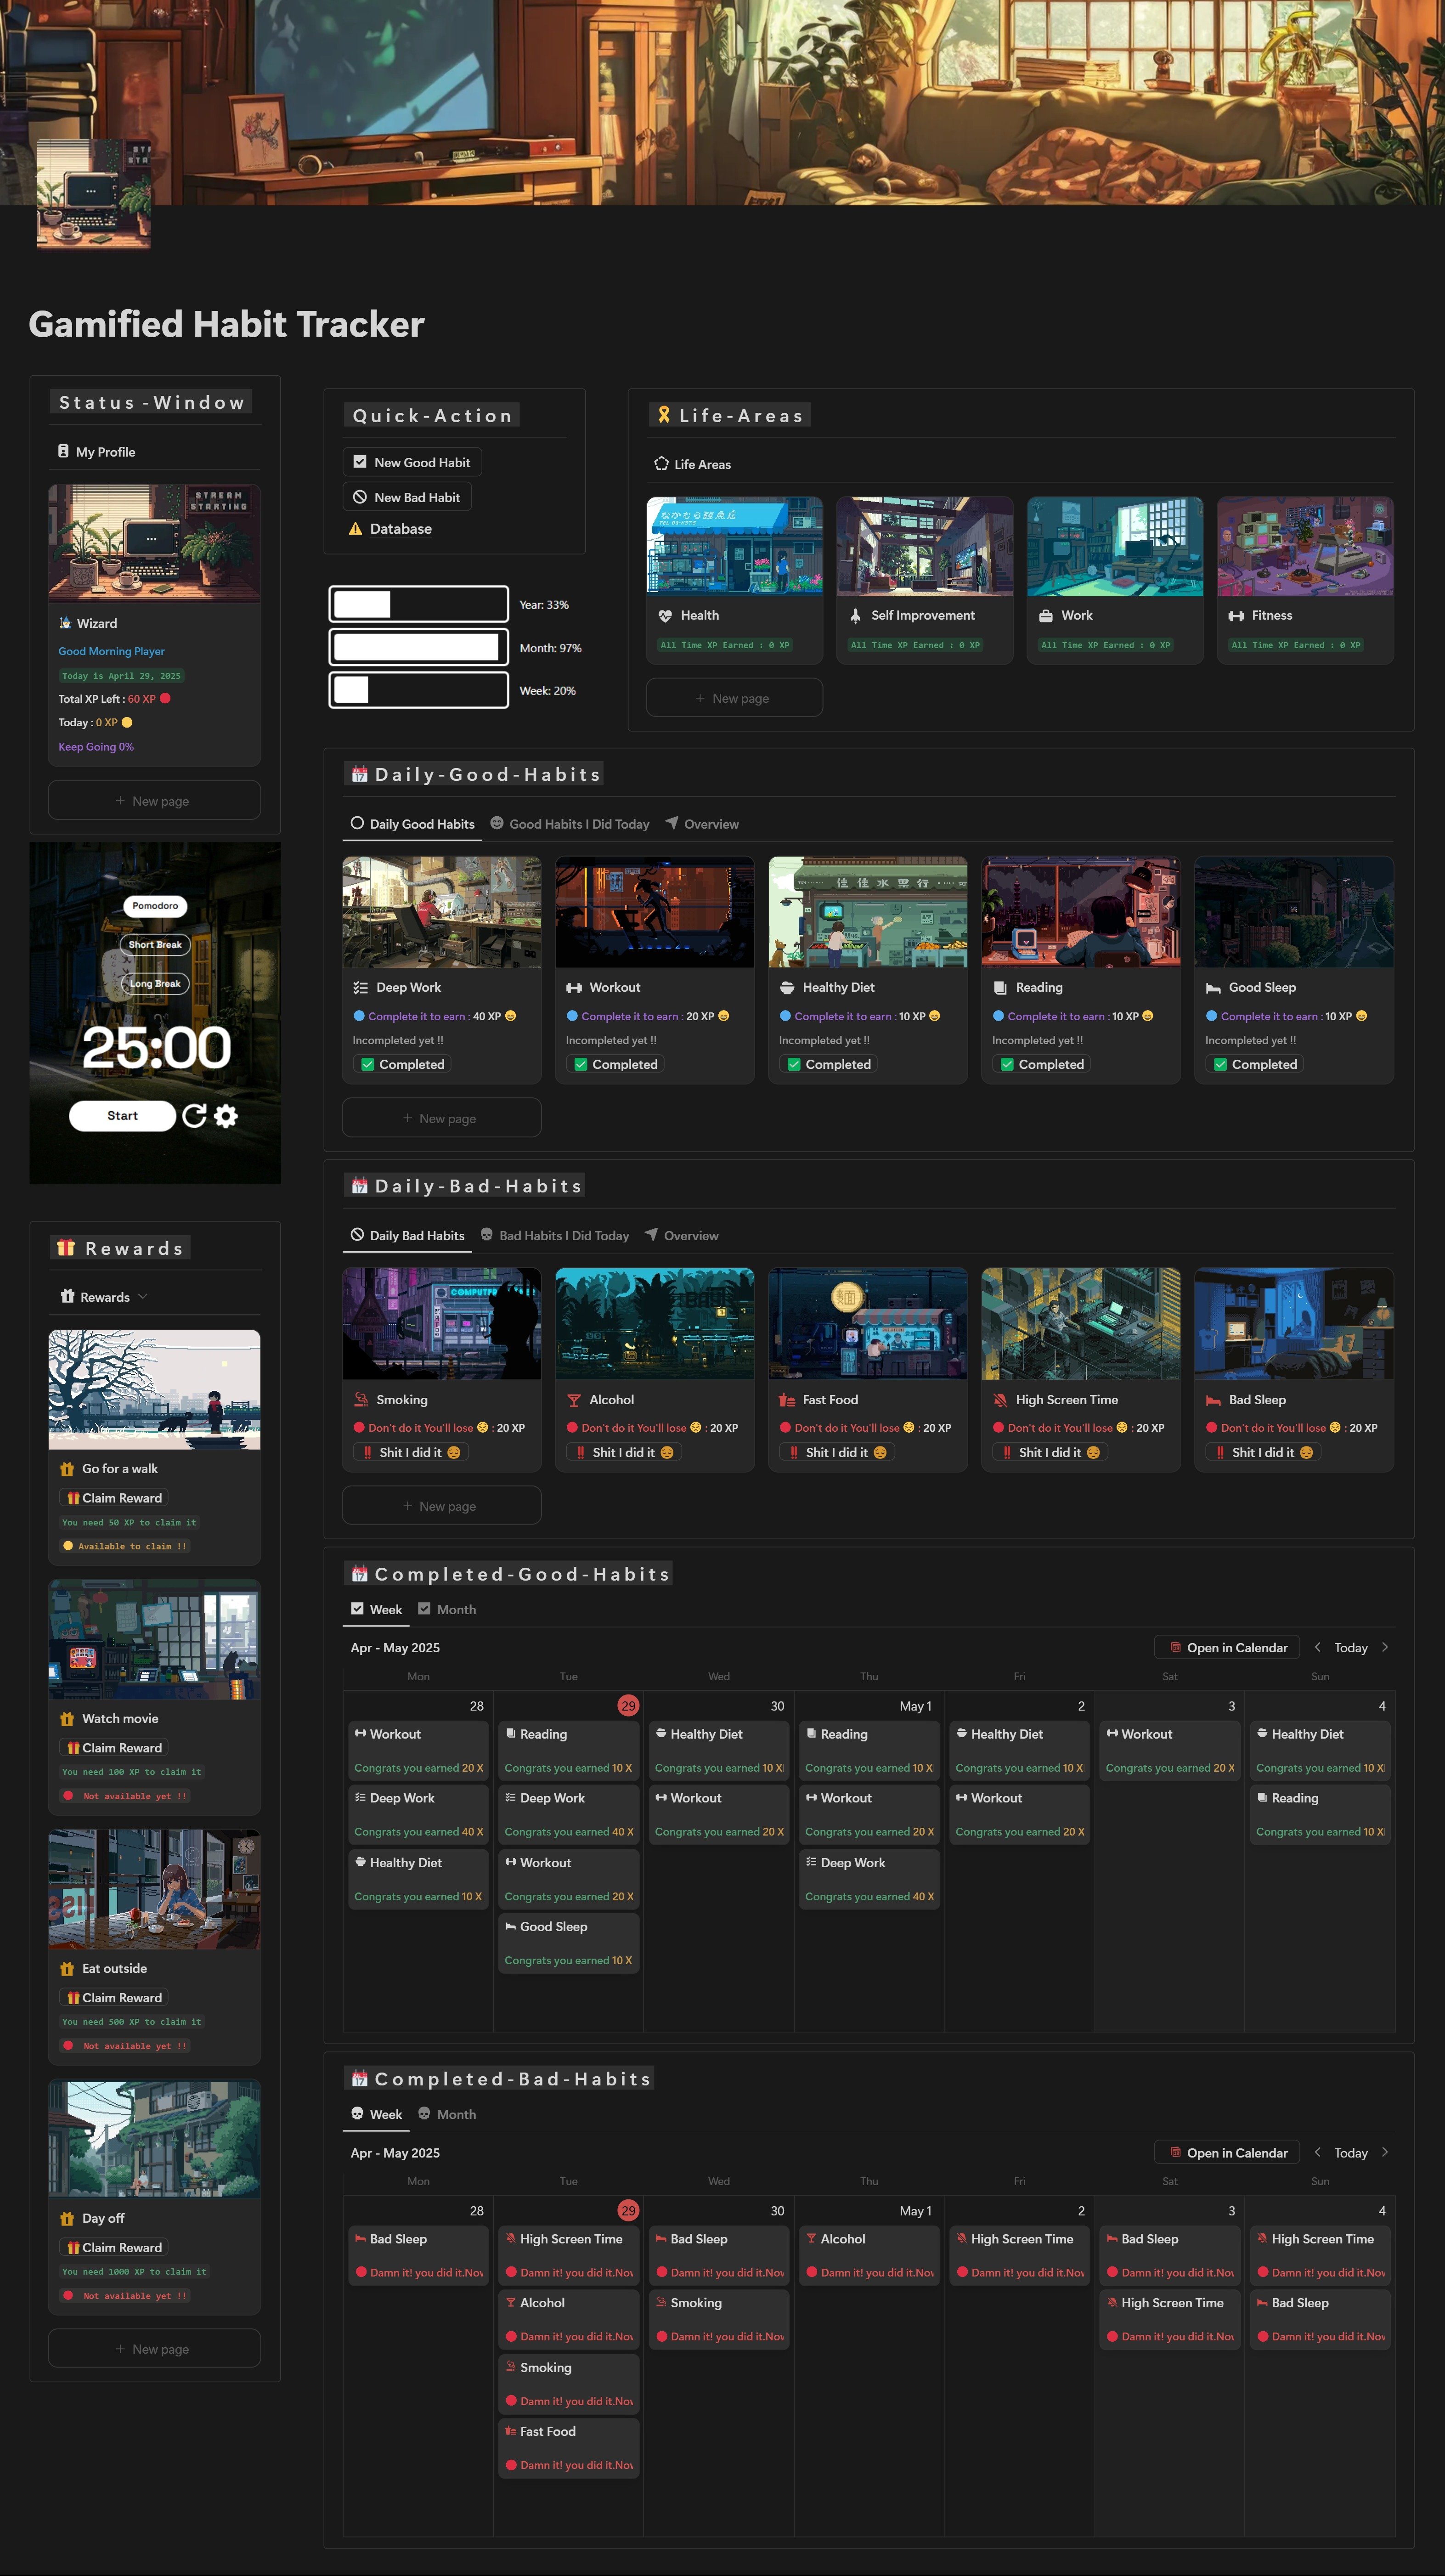The height and width of the screenshot is (2576, 1445).
Task: Open Overview tab in Daily-Good-Habits
Action: (702, 824)
